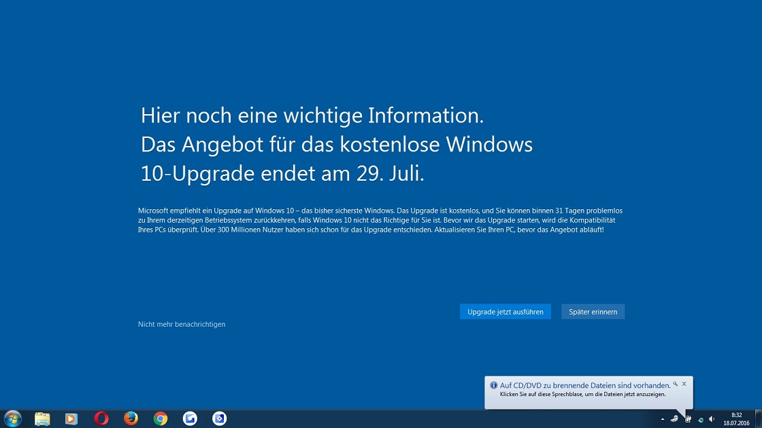This screenshot has height=428, width=762.
Task: Open the Windows Start menu orb
Action: coord(13,418)
